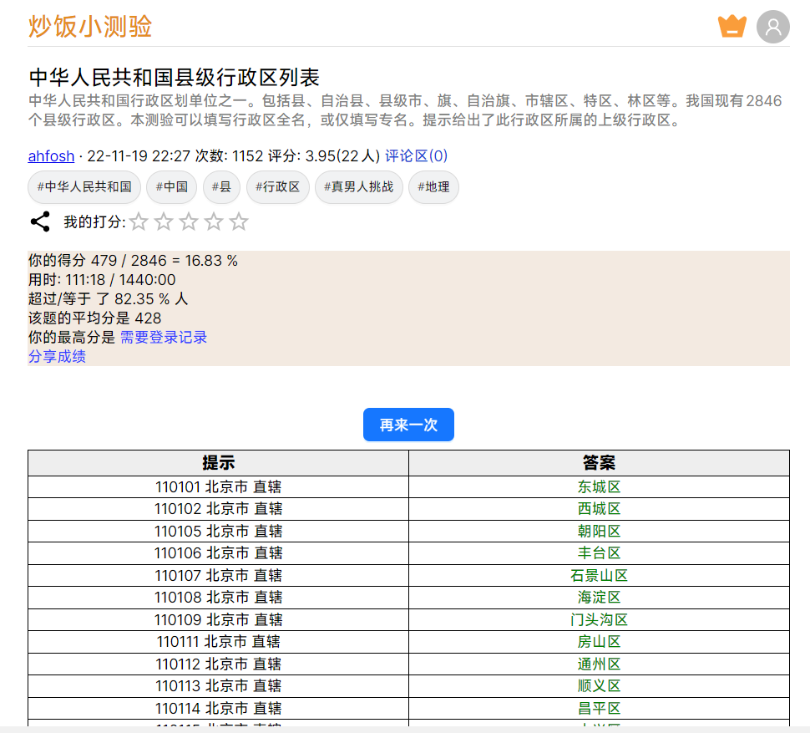Select the #真男人挑战 tag
Viewport: 810px width, 733px height.
click(359, 186)
